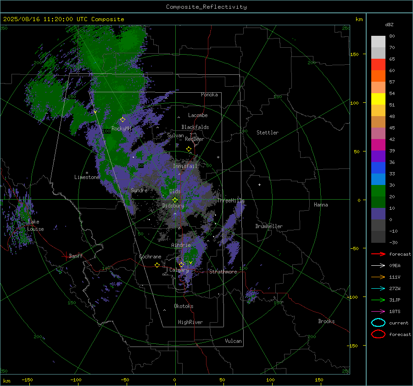Click the RockyMH label
The image size is (413, 386).
tap(121, 129)
